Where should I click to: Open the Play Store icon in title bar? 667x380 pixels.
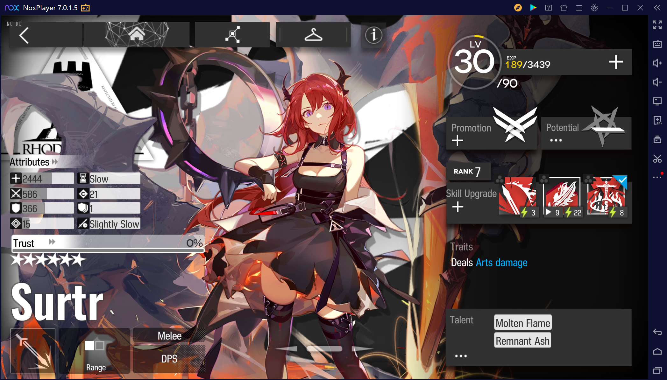(x=533, y=8)
